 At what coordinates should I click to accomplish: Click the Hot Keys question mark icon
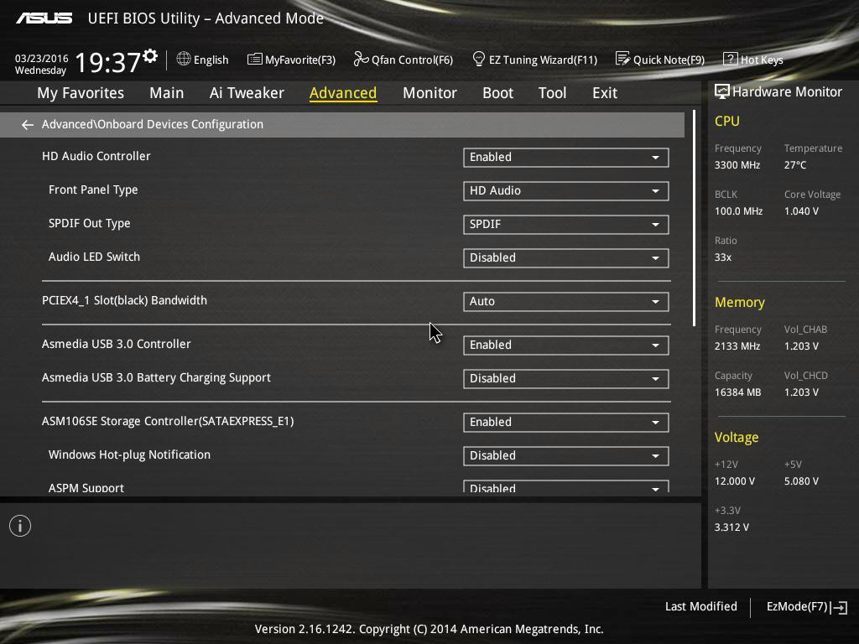[x=730, y=60]
